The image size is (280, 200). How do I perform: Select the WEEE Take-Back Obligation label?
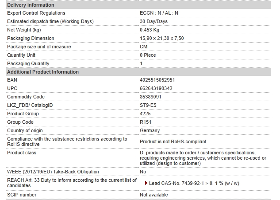tap(53, 172)
